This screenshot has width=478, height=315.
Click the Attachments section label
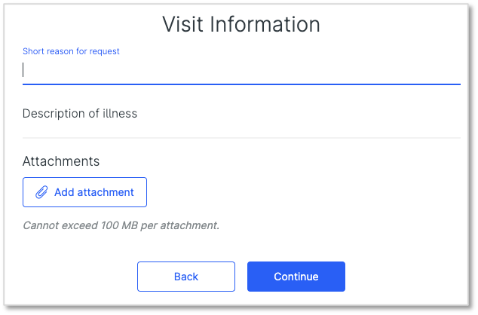click(61, 161)
